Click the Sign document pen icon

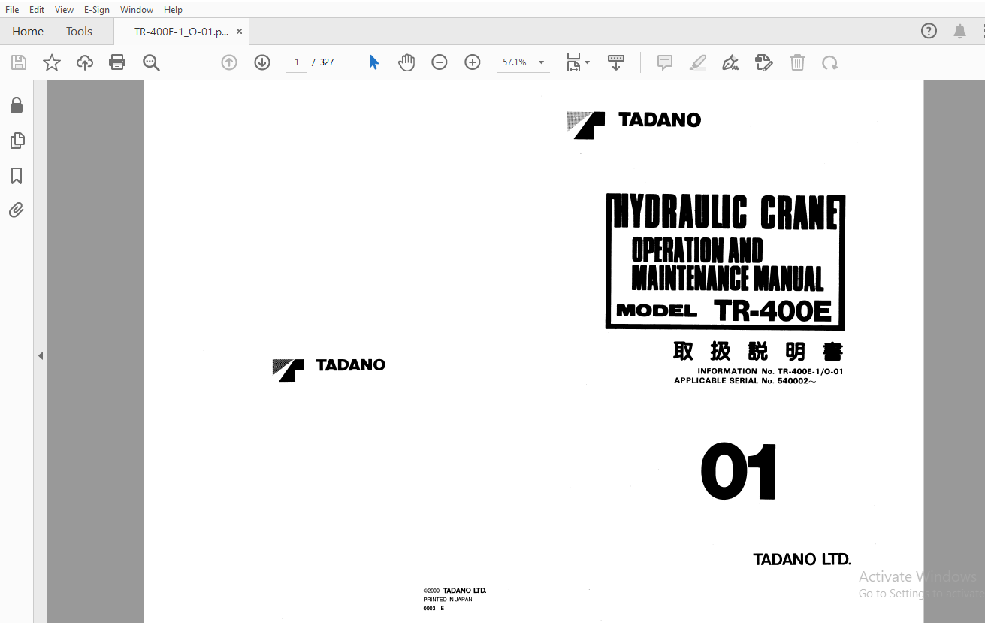(730, 62)
